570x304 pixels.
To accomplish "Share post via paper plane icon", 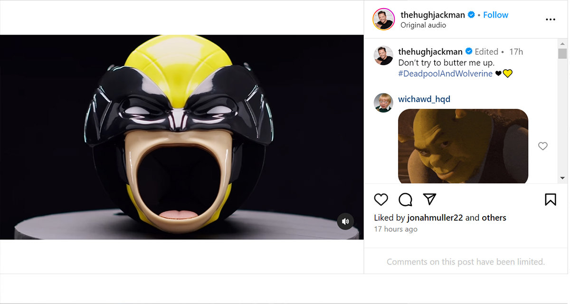I will 429,199.
